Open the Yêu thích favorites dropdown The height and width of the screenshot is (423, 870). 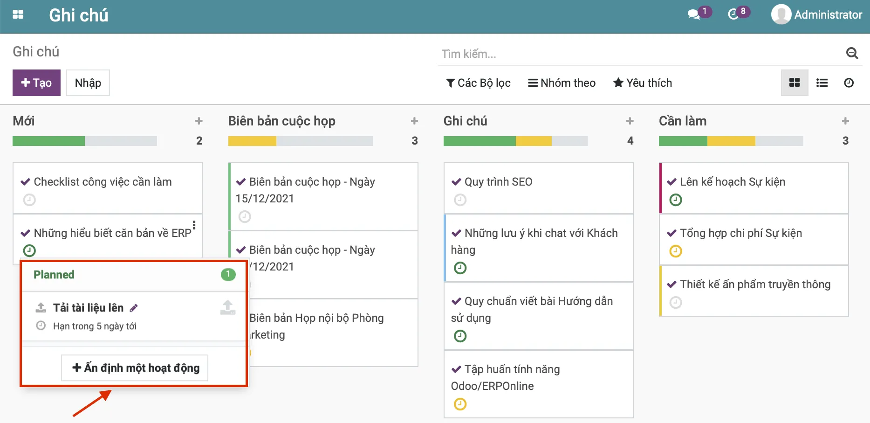(643, 83)
